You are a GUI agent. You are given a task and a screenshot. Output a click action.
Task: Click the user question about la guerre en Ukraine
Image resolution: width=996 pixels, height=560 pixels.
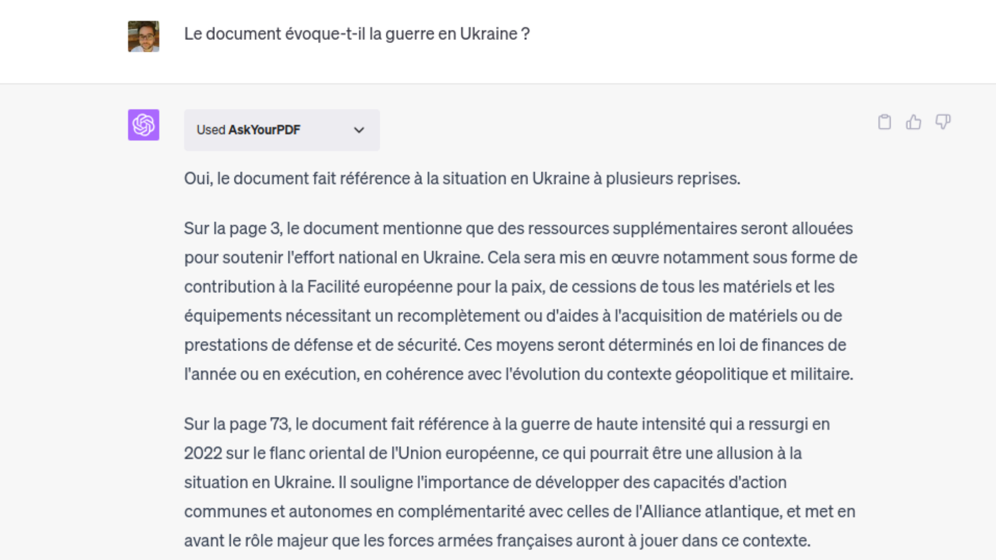[357, 34]
